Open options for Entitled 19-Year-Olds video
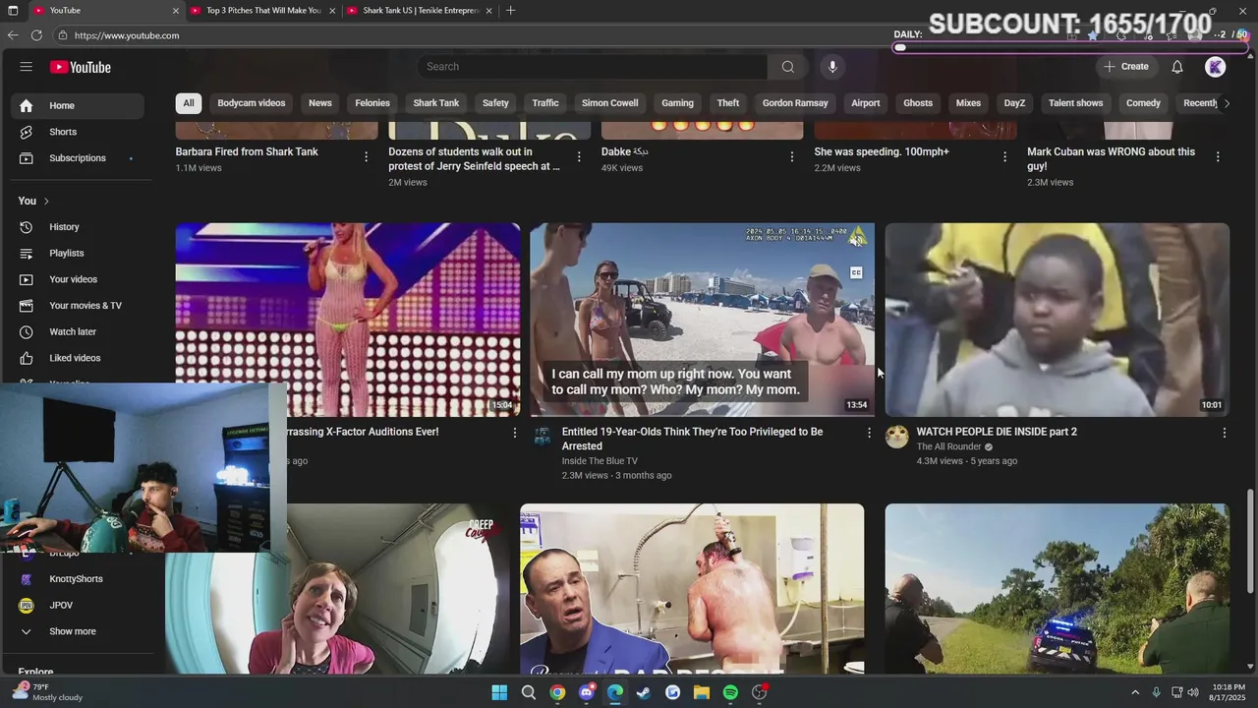 click(869, 433)
